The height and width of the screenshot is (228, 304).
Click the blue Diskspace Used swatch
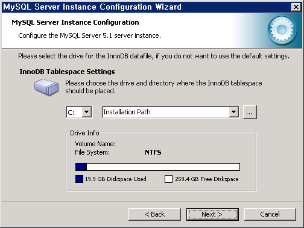coord(79,179)
